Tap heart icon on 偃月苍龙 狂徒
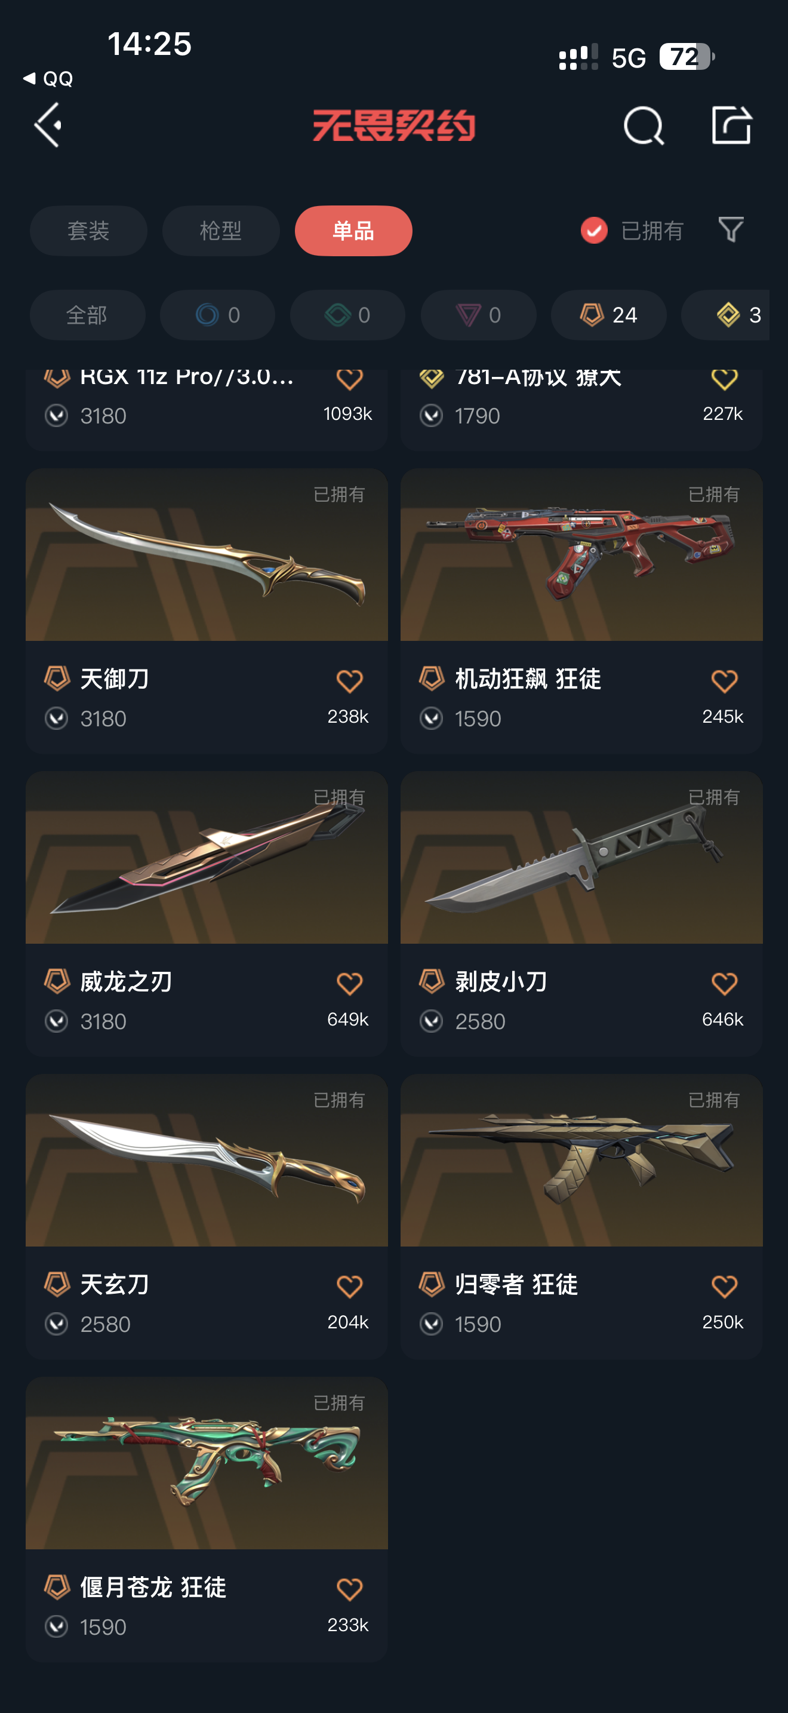Image resolution: width=788 pixels, height=1713 pixels. click(349, 1589)
